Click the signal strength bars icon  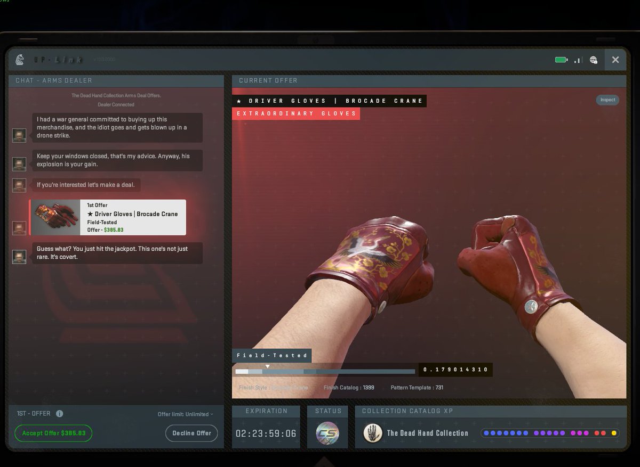pos(577,60)
